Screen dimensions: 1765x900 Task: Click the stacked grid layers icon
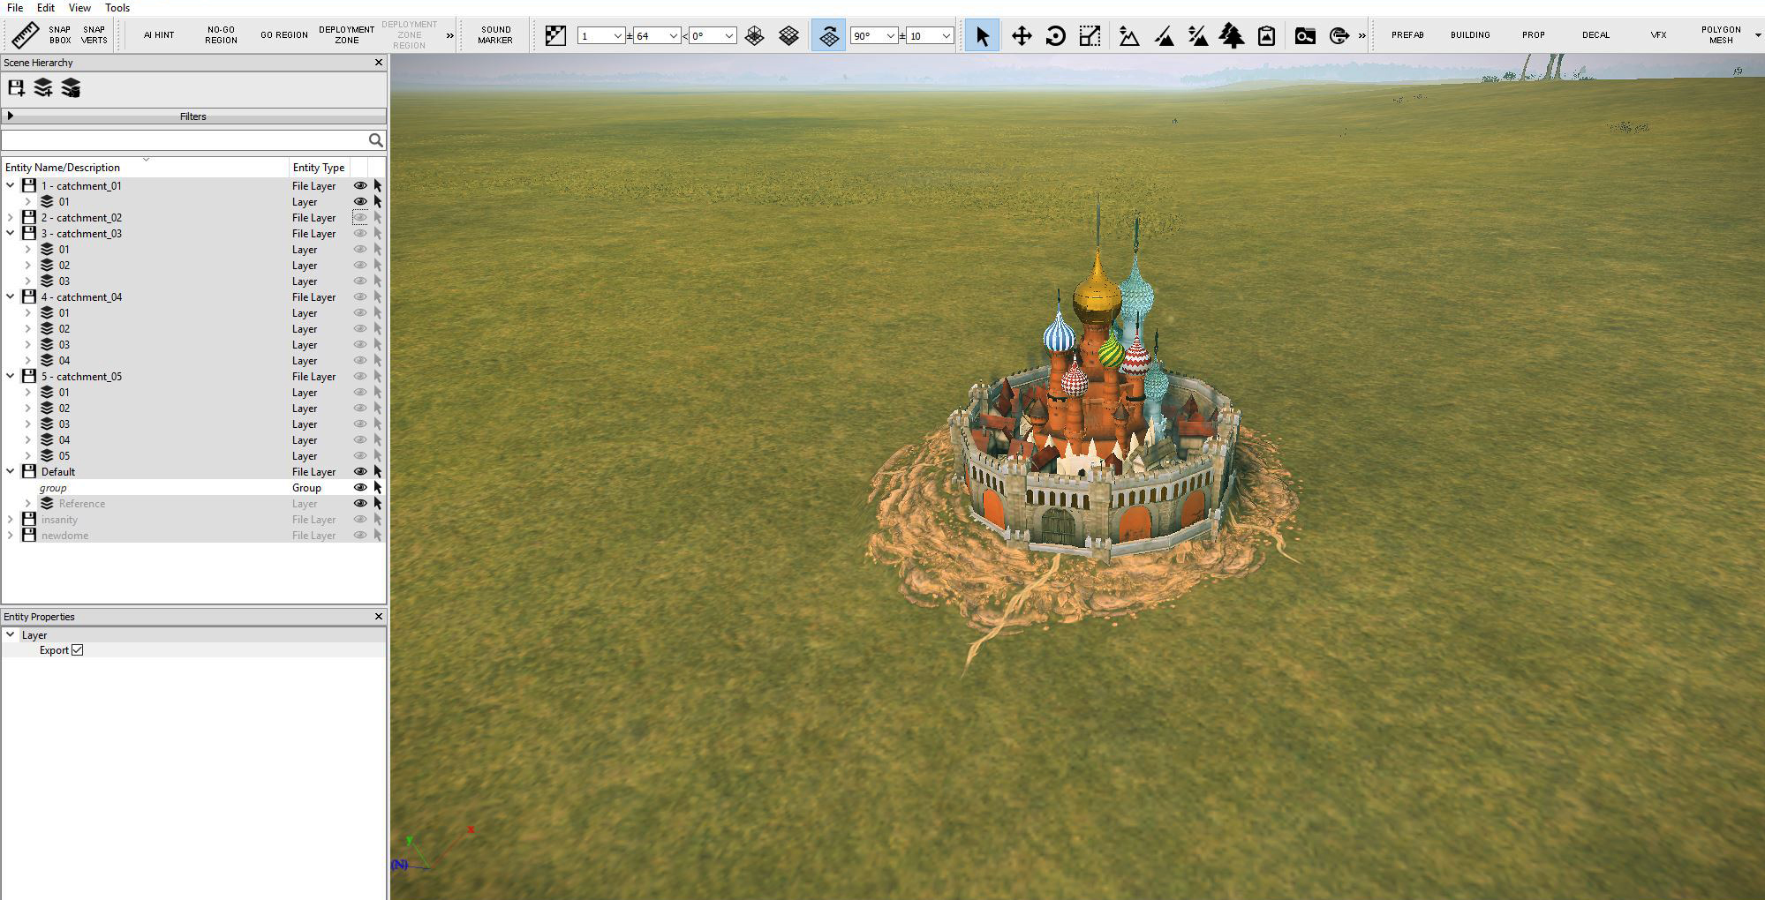[789, 35]
